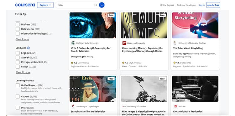The image size is (235, 116).
Task: Check the Data Science filter checkbox
Action: coord(18,29)
